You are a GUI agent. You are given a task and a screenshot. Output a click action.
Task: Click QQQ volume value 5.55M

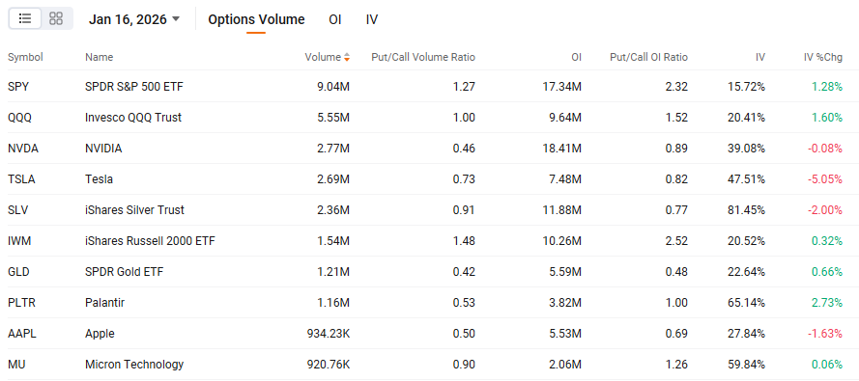click(x=334, y=117)
